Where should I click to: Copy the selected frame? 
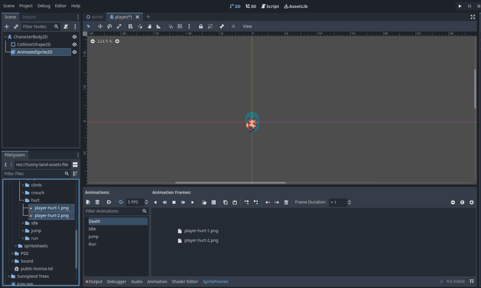click(225, 203)
